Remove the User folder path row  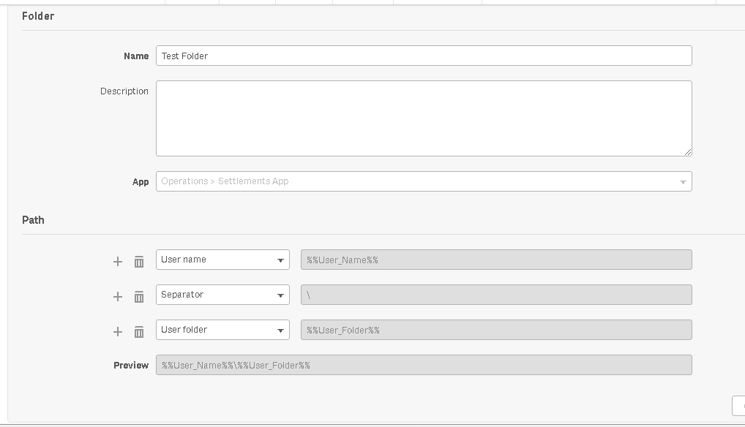(139, 331)
